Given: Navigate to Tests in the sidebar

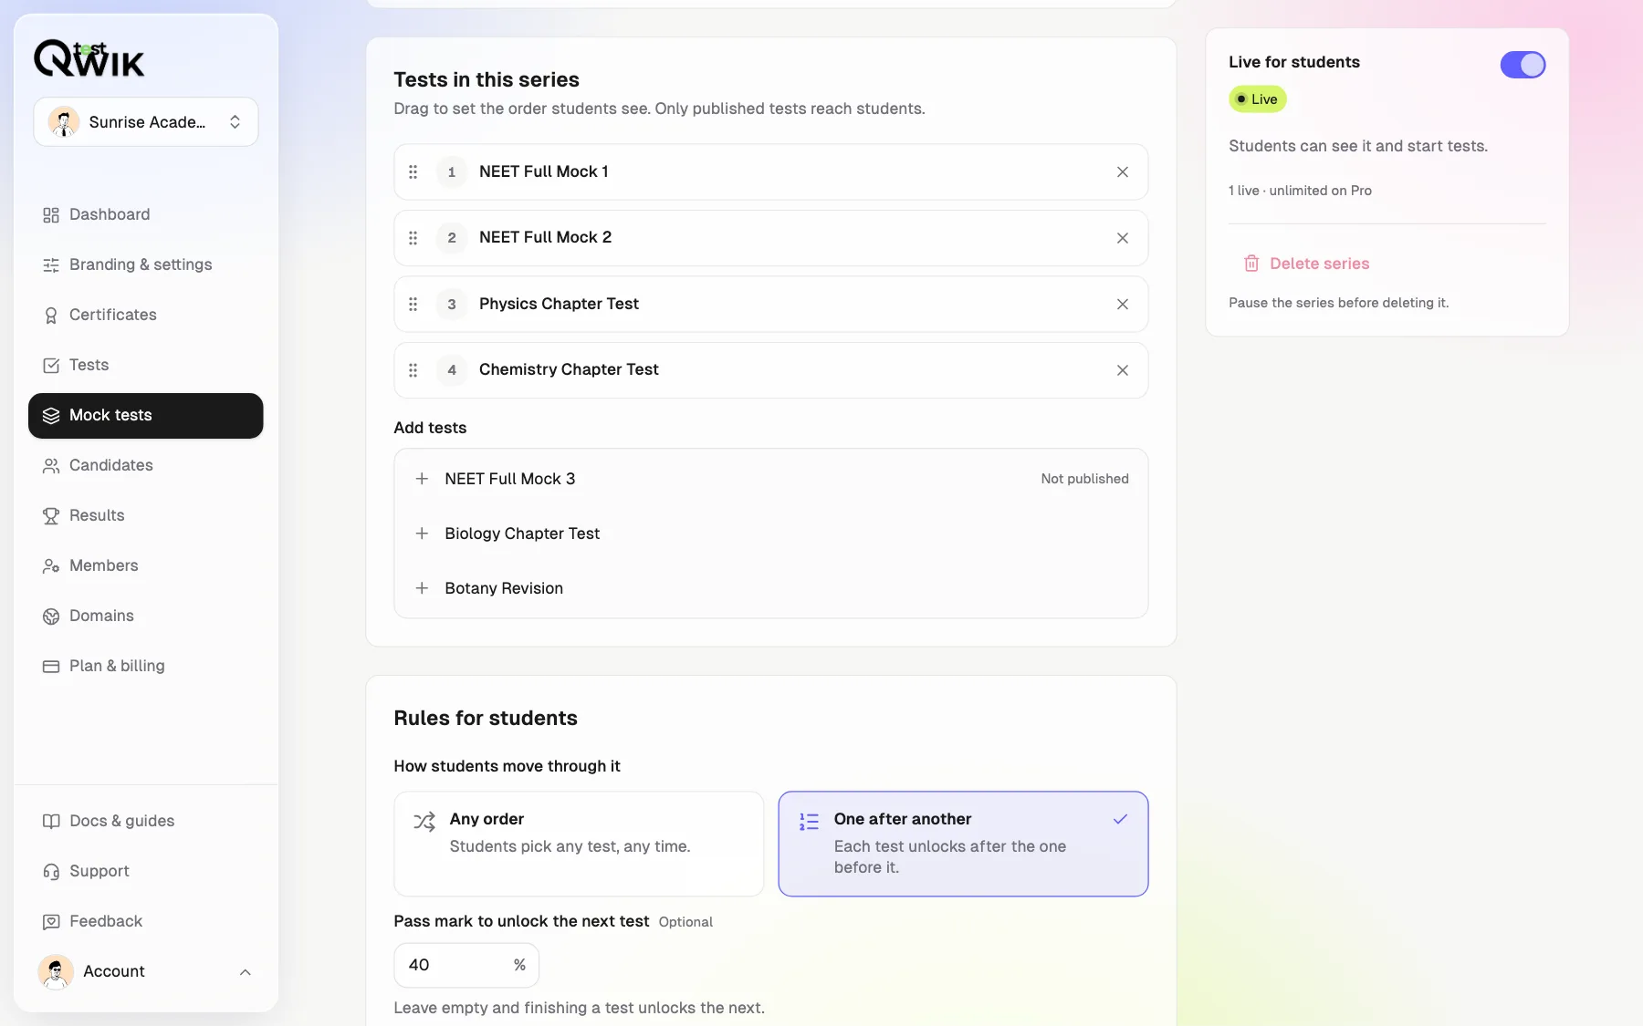Looking at the screenshot, I should click(146, 366).
